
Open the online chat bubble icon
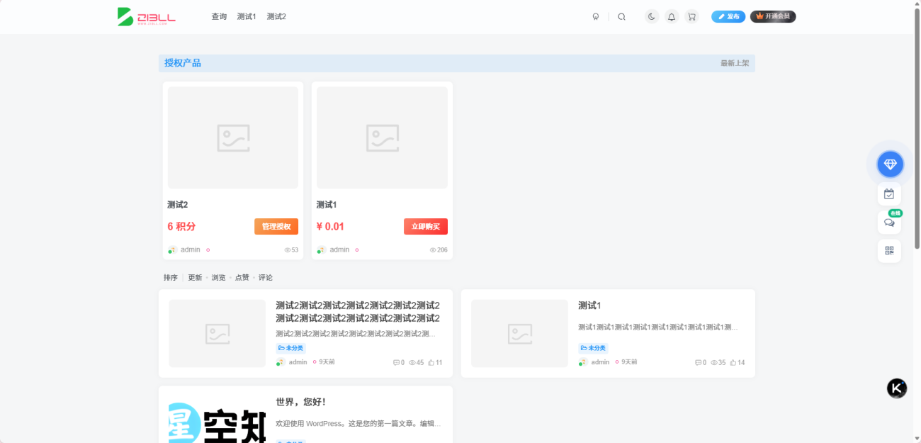point(889,223)
